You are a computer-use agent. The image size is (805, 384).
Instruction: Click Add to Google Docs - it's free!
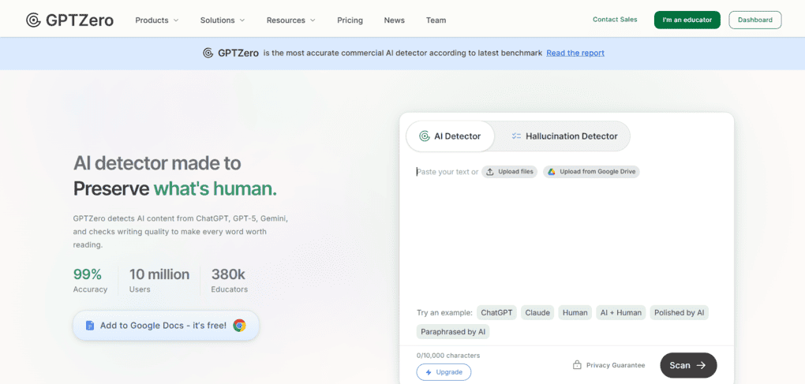pos(166,325)
